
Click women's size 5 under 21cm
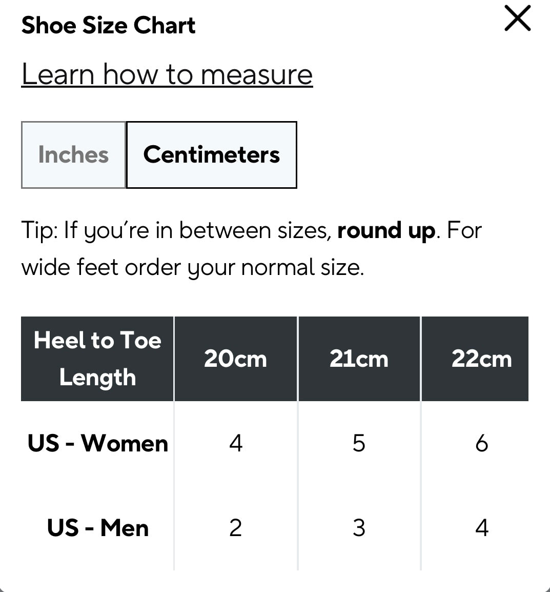coord(359,443)
